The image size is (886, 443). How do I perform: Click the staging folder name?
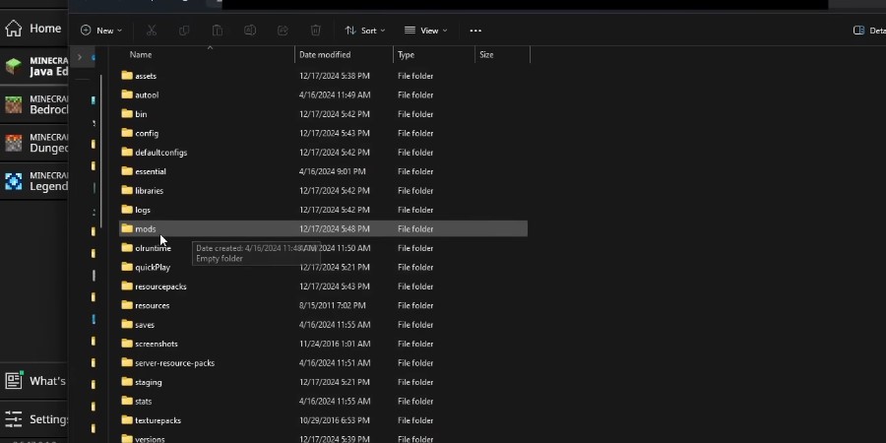point(149,383)
